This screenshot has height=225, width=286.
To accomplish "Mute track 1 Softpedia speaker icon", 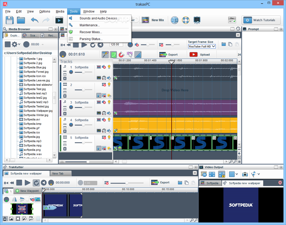I will click(104, 67).
